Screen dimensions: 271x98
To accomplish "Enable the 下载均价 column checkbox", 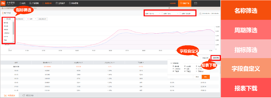I will click(197, 71).
